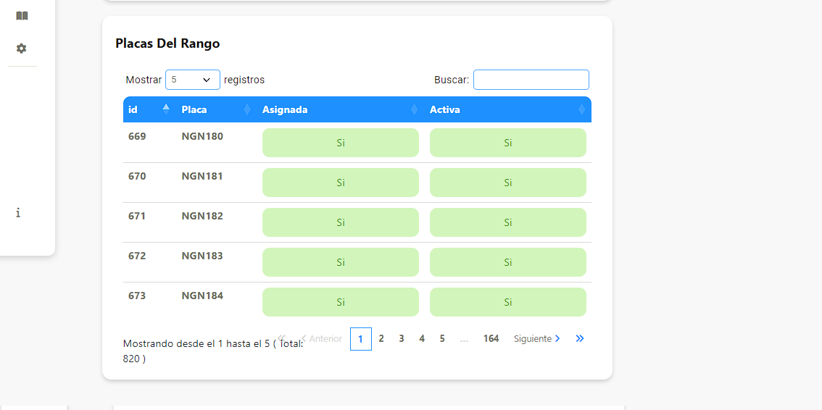Screen dimensions: 822x410
Task: Go to page 5
Action: [442, 339]
